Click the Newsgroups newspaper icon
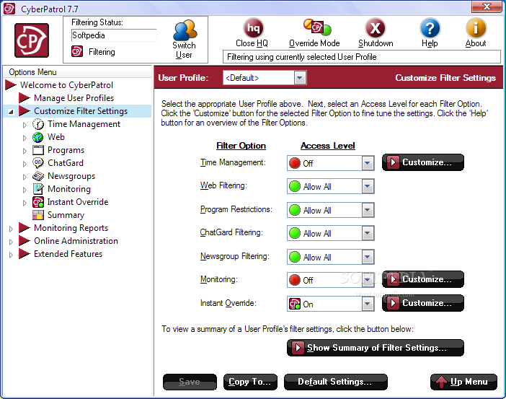 click(x=38, y=176)
